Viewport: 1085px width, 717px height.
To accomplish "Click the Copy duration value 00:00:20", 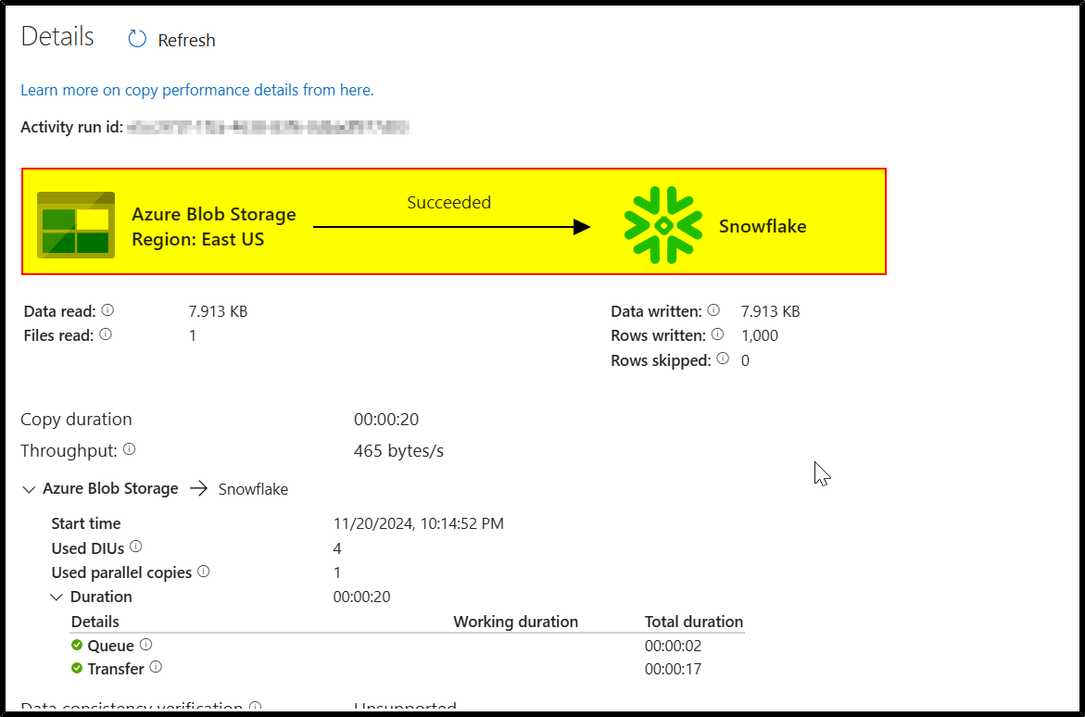I will (x=386, y=420).
